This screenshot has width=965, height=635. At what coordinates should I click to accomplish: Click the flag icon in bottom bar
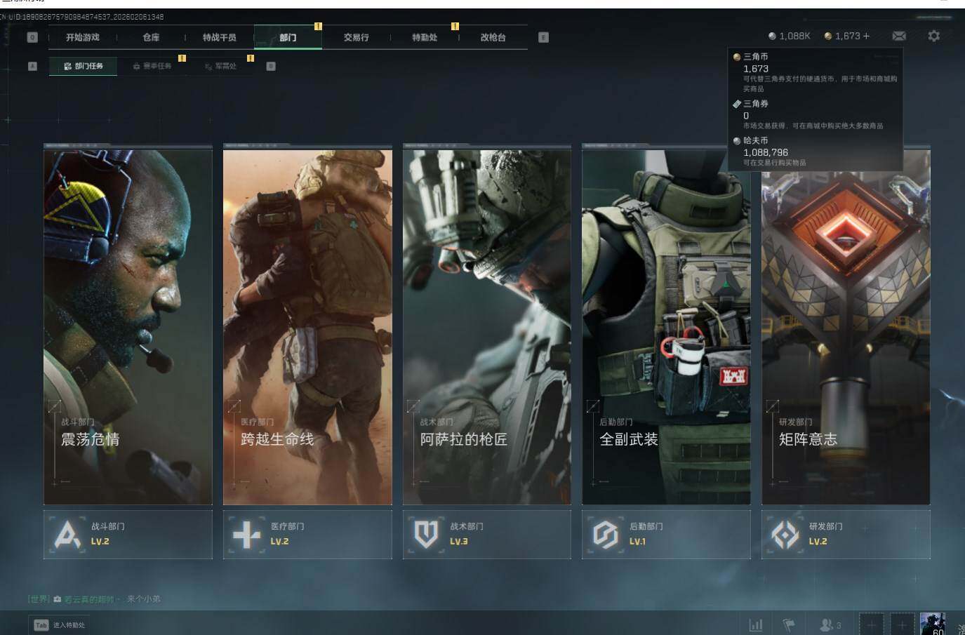tap(789, 624)
